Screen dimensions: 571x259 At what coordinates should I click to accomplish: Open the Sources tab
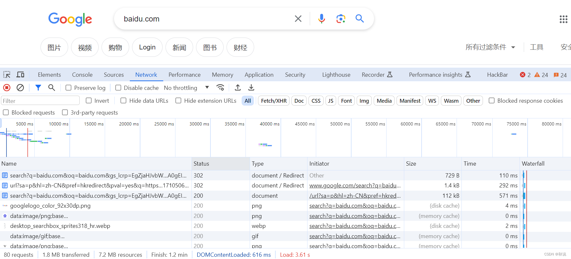point(114,75)
